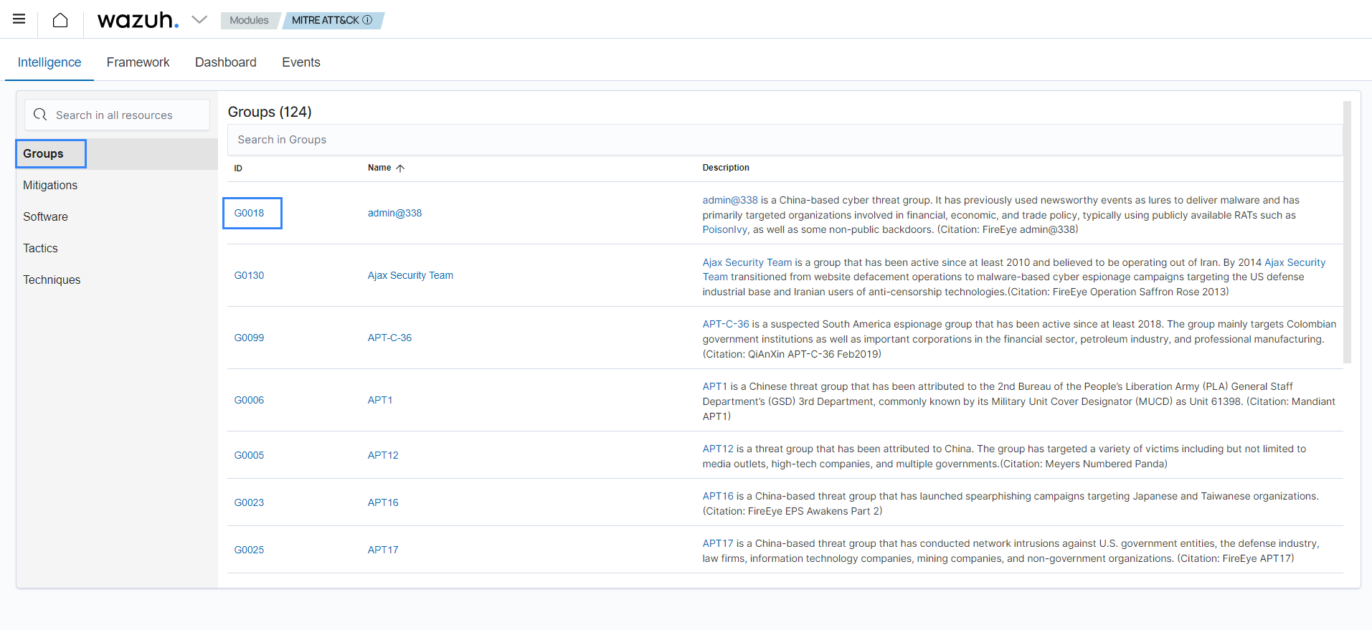Select Techniques in the sidebar

click(52, 280)
